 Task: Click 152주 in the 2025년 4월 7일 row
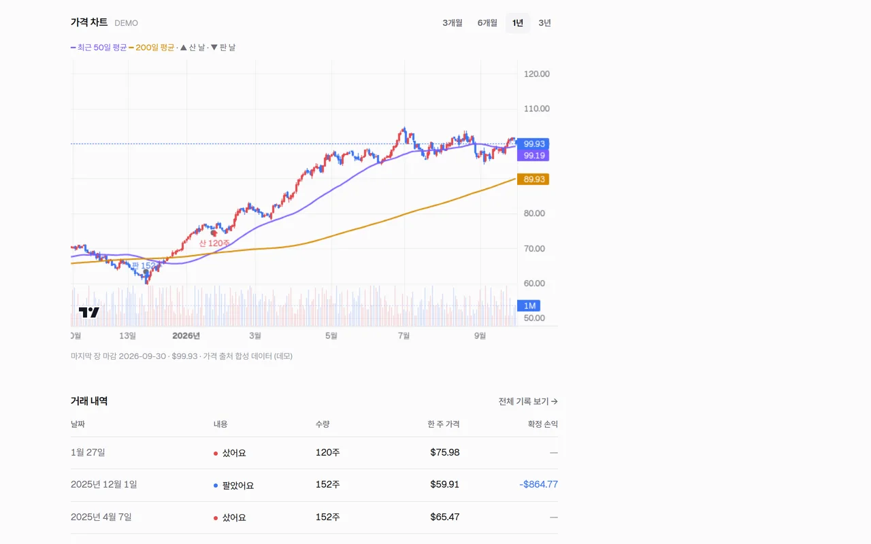[328, 517]
